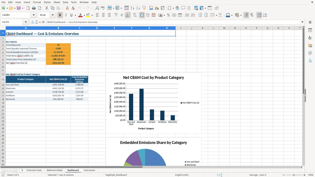Insert a chart with the bar chart icon
This screenshot has width=315, height=177.
(x=157, y=8)
